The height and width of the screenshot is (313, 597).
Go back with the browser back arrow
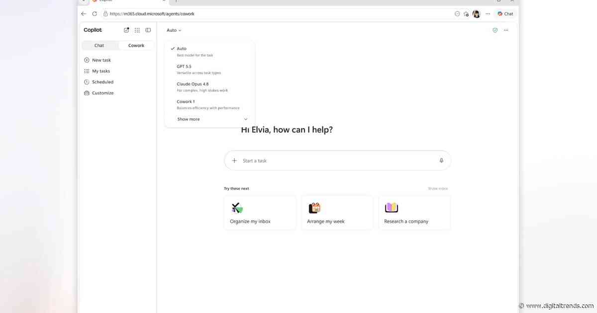point(84,14)
